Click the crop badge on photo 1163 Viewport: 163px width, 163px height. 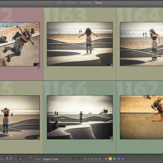[x=108, y=64]
